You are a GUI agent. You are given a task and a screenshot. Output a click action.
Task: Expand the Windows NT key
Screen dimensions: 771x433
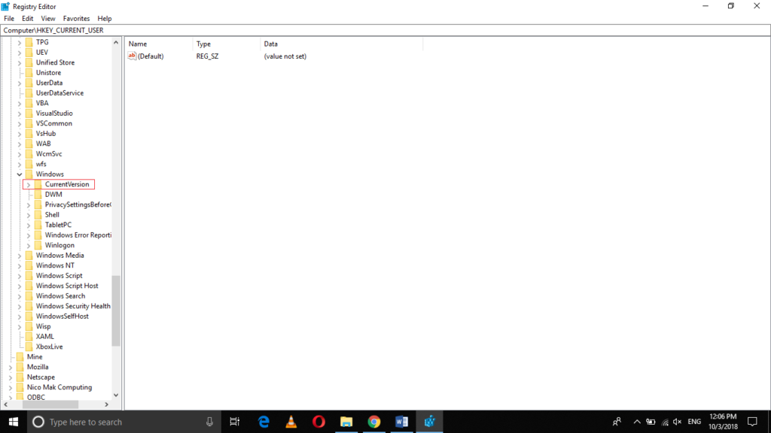[19, 265]
